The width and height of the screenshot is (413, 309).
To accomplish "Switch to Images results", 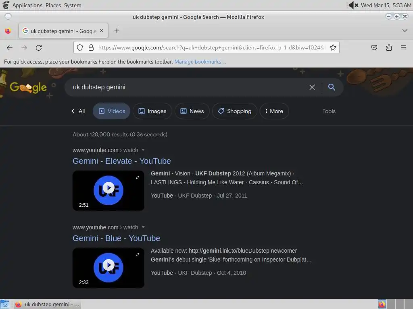I will (x=152, y=111).
